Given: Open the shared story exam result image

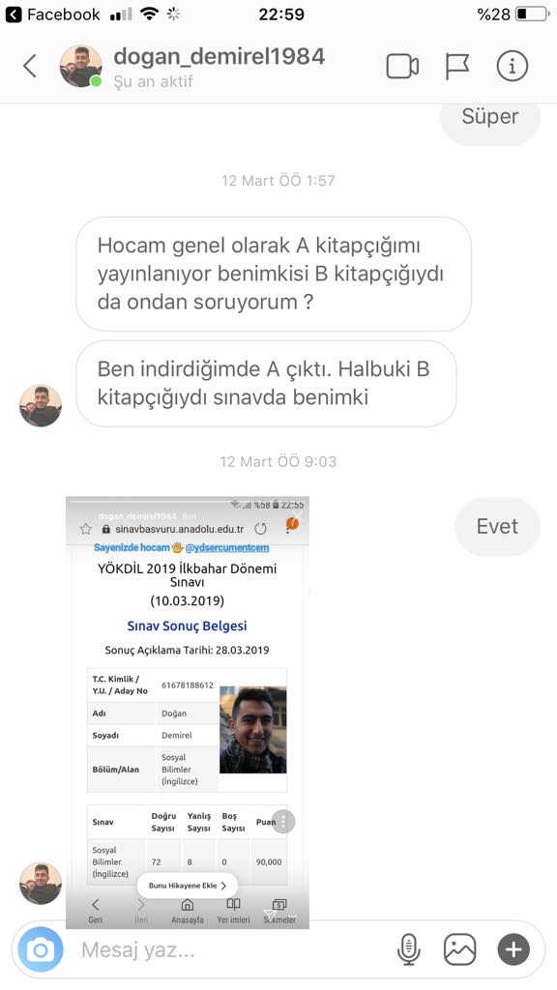Looking at the screenshot, I should pyautogui.click(x=188, y=713).
